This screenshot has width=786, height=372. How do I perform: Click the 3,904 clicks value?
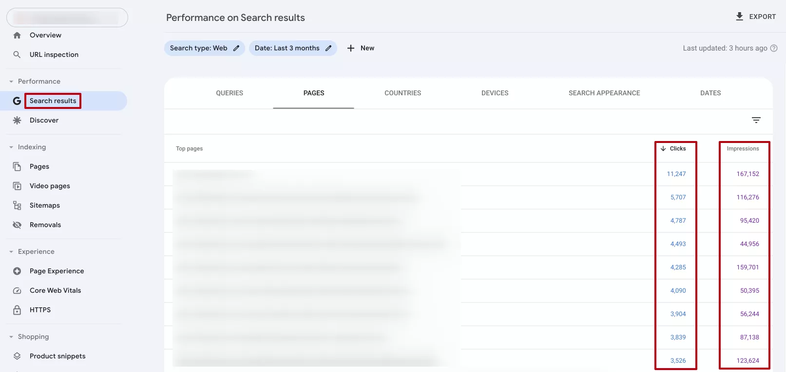coord(678,314)
